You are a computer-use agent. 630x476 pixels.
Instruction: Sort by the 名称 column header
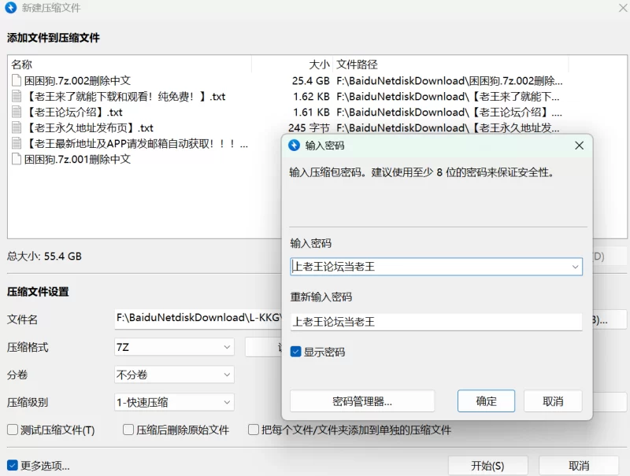pyautogui.click(x=22, y=65)
